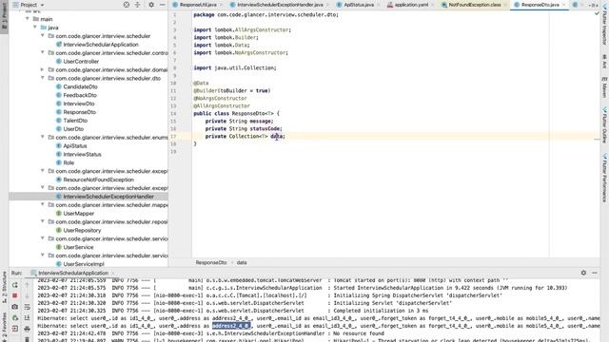Image resolution: width=609 pixels, height=342 pixels.
Task: Open InterviewSchedularApplication class
Action: (x=101, y=45)
